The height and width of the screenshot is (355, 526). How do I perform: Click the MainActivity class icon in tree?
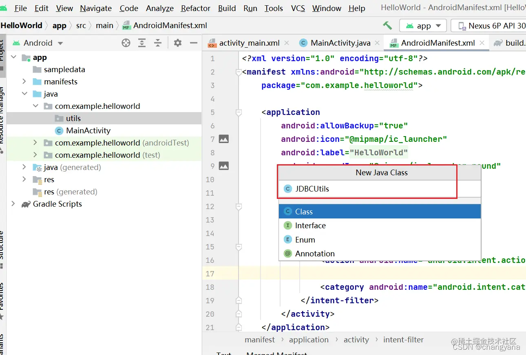[59, 130]
